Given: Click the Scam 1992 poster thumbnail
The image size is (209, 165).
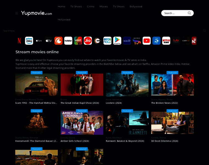Looking at the screenshot, I should click(37, 84).
